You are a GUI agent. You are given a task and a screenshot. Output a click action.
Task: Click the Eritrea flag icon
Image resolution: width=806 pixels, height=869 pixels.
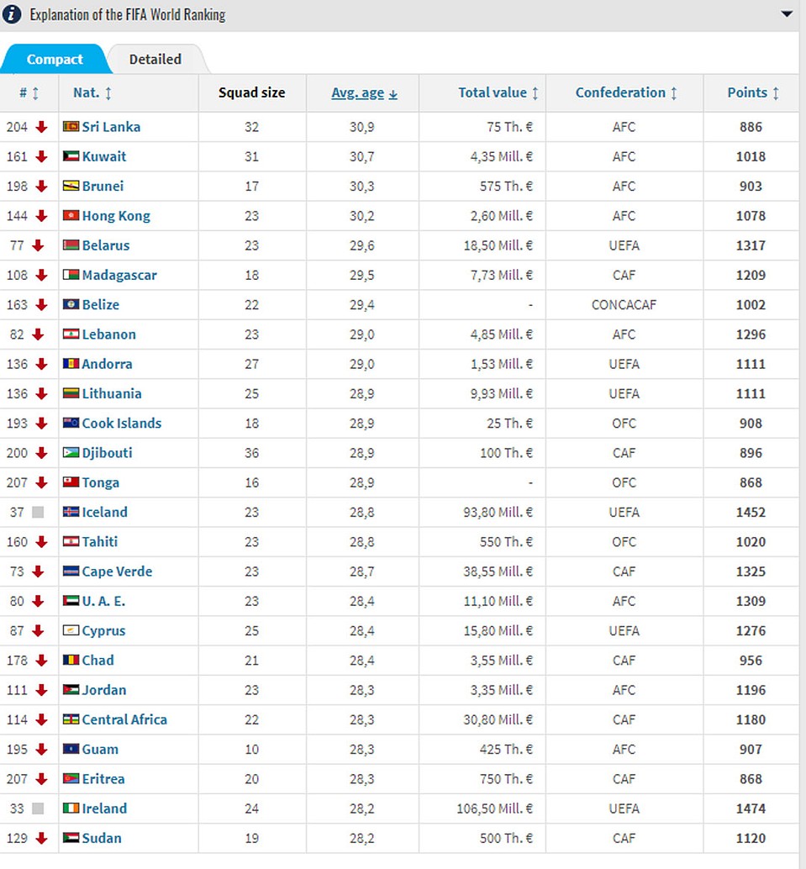point(71,779)
